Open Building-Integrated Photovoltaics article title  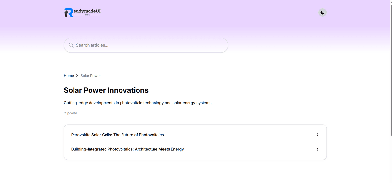(127, 149)
